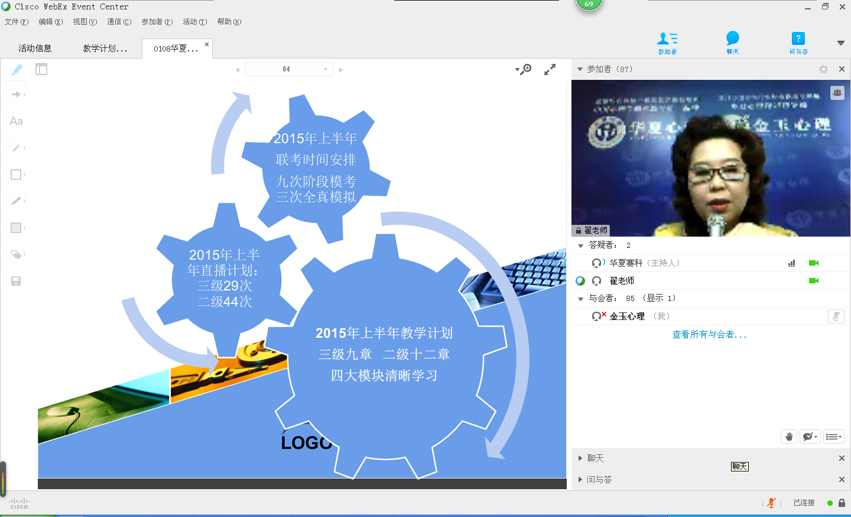Switch to the 活动信息 tab
The width and height of the screenshot is (851, 517).
pyautogui.click(x=35, y=49)
